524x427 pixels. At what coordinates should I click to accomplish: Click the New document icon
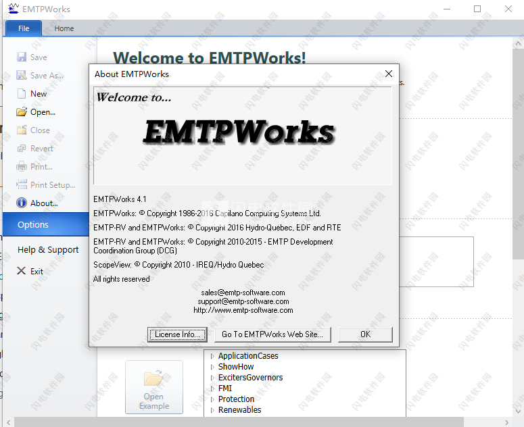click(x=22, y=93)
